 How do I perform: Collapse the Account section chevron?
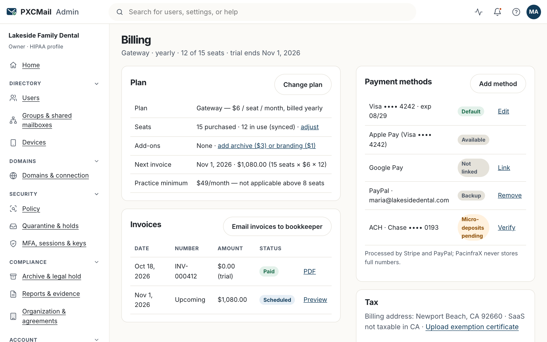click(x=97, y=339)
